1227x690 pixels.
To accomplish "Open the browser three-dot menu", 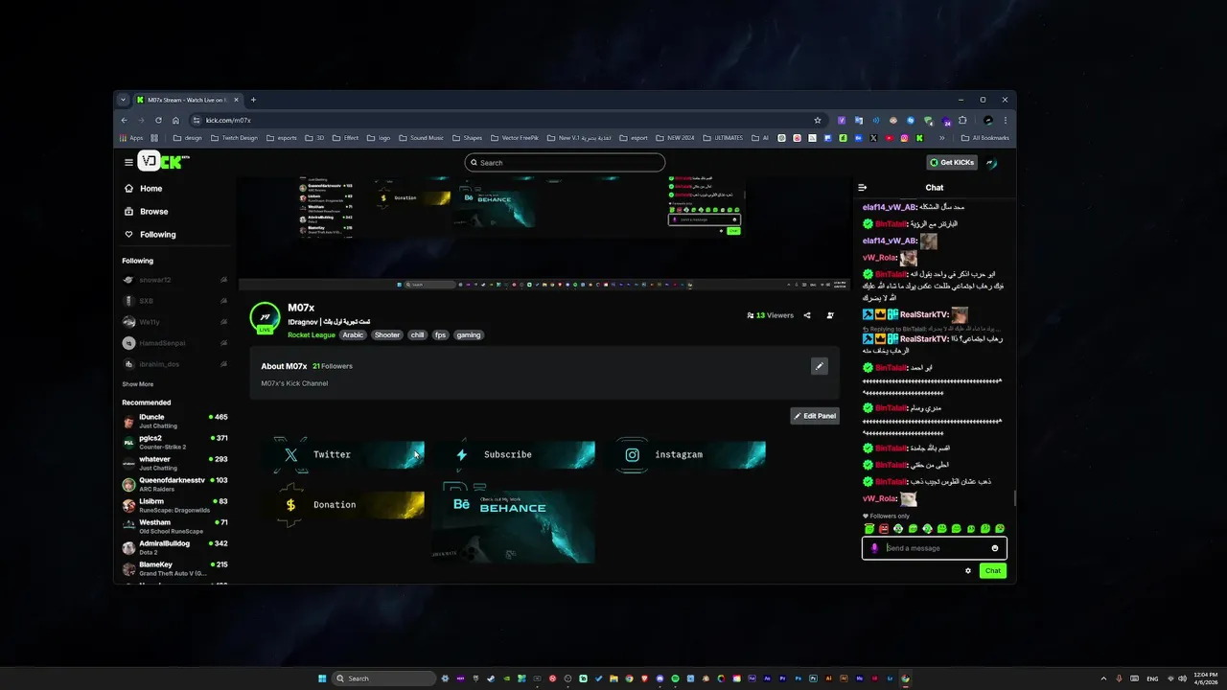I will pos(1006,121).
